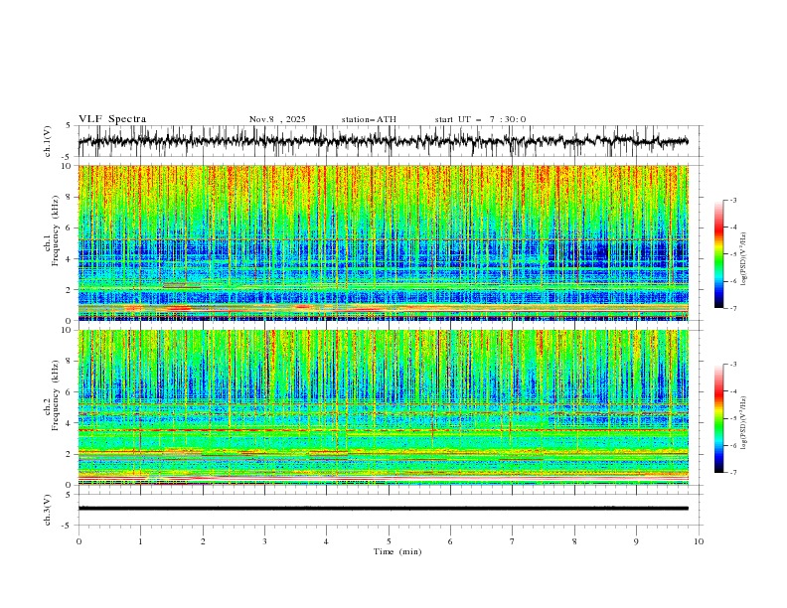Click time axis tick label '7'

pyautogui.click(x=513, y=541)
